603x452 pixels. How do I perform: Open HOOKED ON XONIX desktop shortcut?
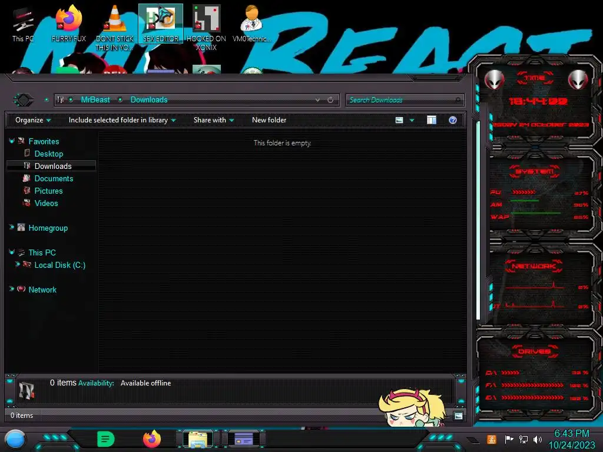click(x=206, y=28)
